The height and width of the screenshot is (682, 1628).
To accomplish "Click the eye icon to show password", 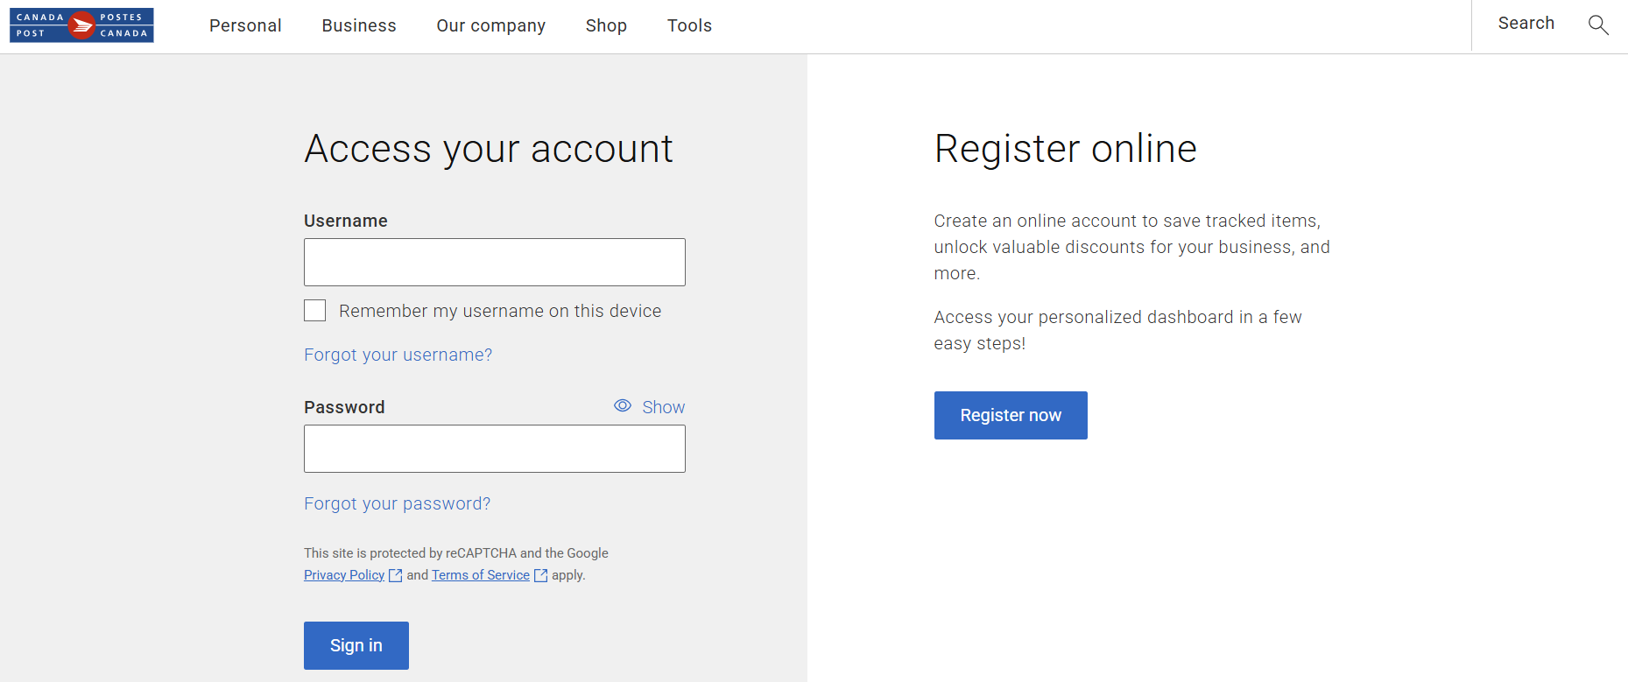I will pos(623,406).
